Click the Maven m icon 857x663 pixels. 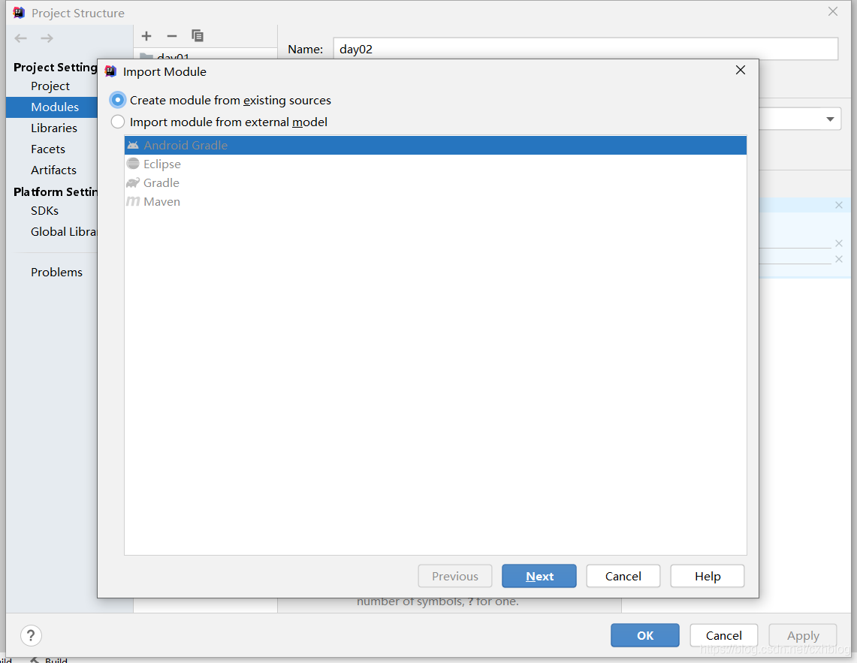[x=133, y=202]
